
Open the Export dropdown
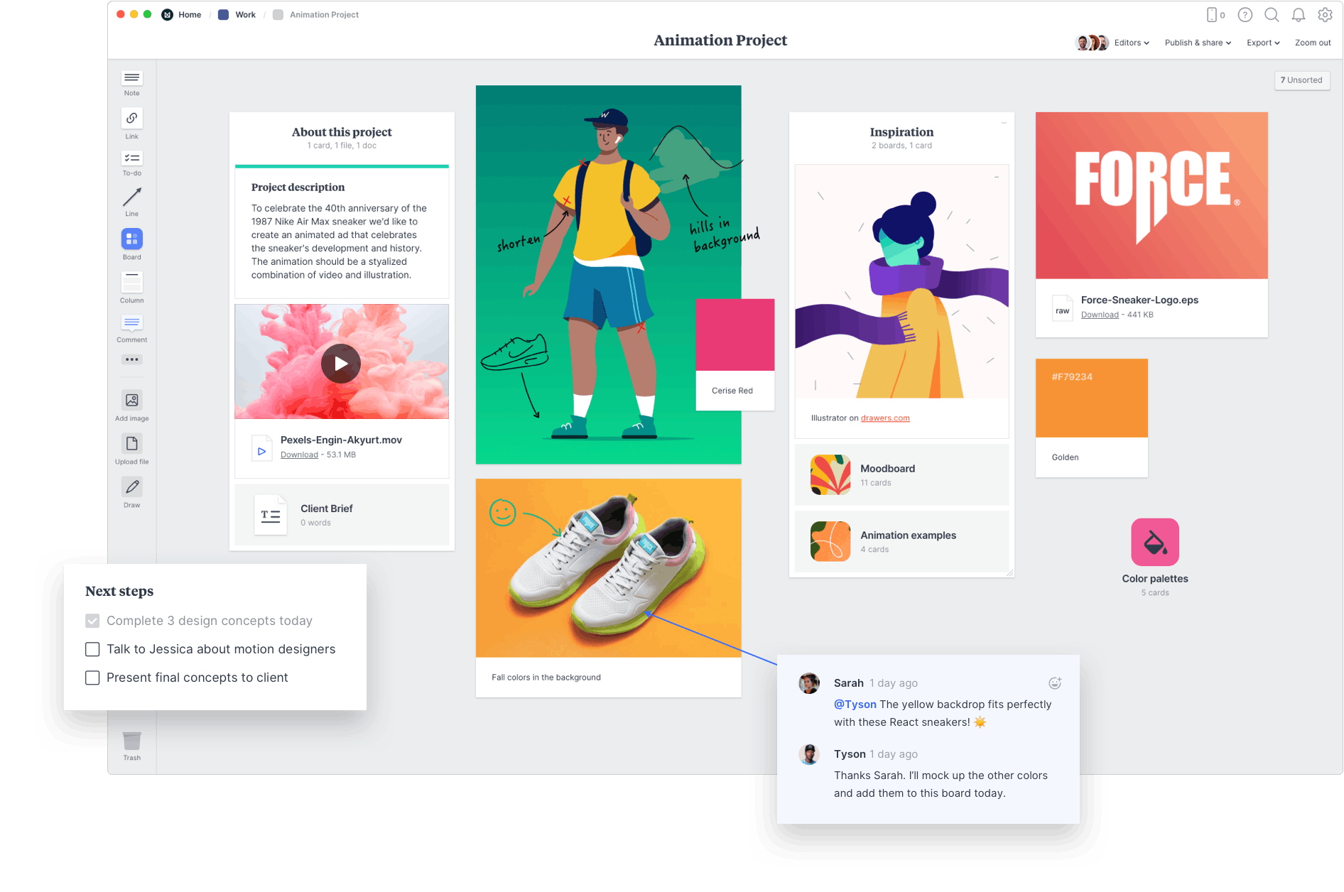[1263, 43]
